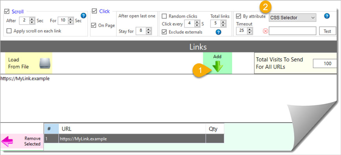Click the URL column header
341x155 pixels.
pyautogui.click(x=132, y=129)
